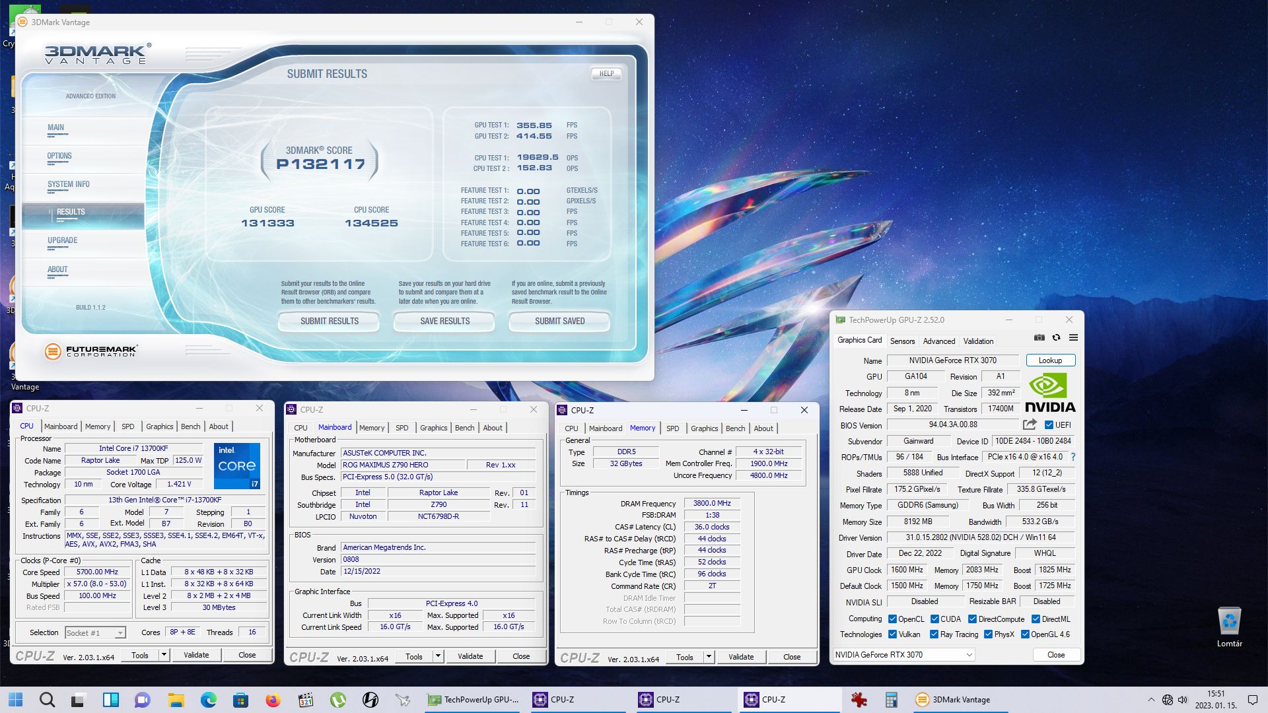The height and width of the screenshot is (713, 1268).
Task: Expand Tools arrow in CPU-Z CPU window
Action: pyautogui.click(x=164, y=655)
